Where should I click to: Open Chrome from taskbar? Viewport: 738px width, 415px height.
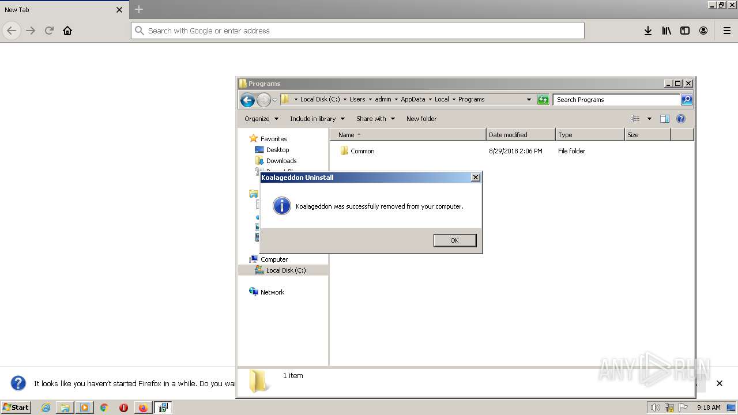tap(104, 408)
